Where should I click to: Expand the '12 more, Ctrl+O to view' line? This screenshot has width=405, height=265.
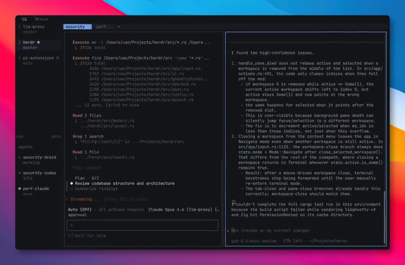point(108,105)
